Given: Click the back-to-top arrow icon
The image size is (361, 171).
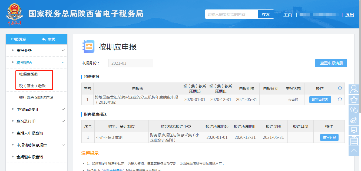Looking at the screenshot, I should 354,151.
